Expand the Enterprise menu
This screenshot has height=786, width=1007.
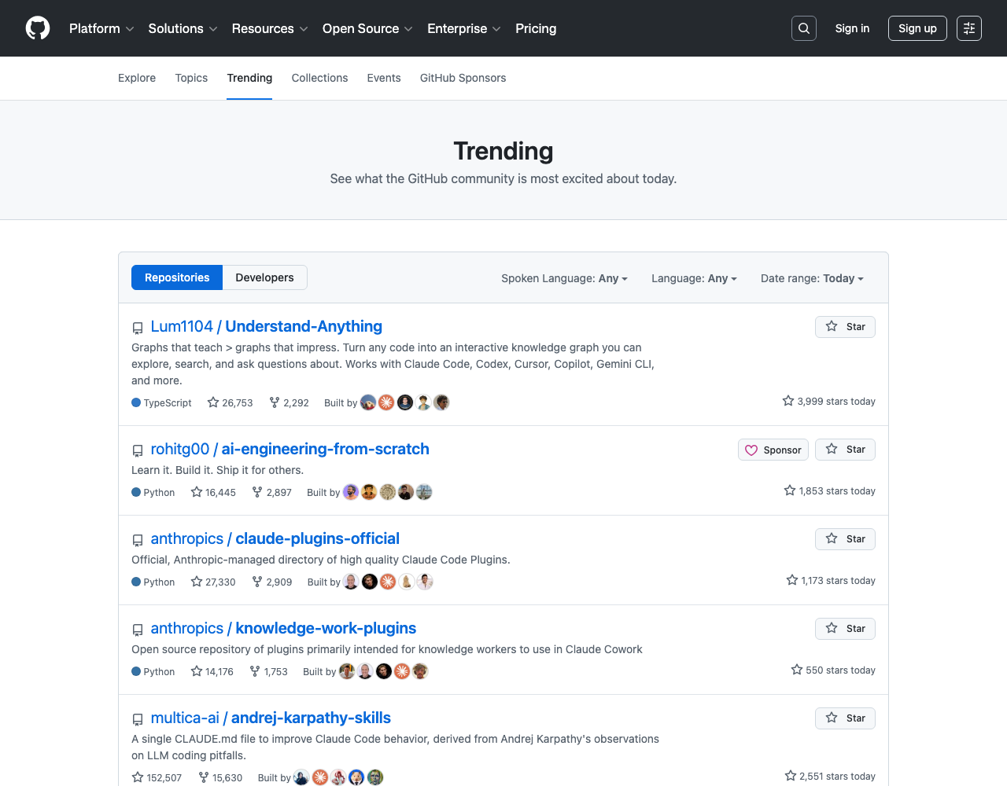tap(464, 28)
